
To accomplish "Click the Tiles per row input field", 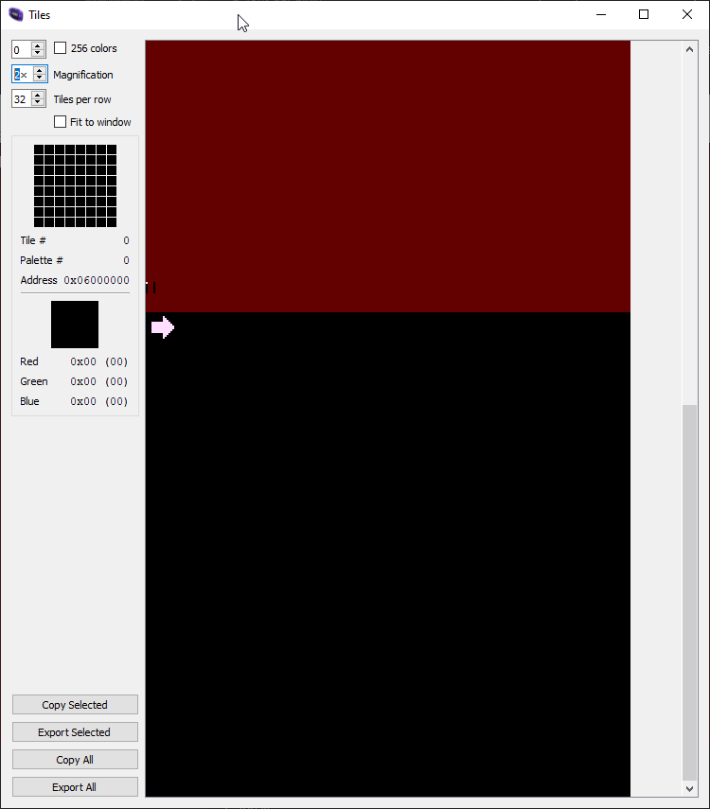I will point(21,99).
